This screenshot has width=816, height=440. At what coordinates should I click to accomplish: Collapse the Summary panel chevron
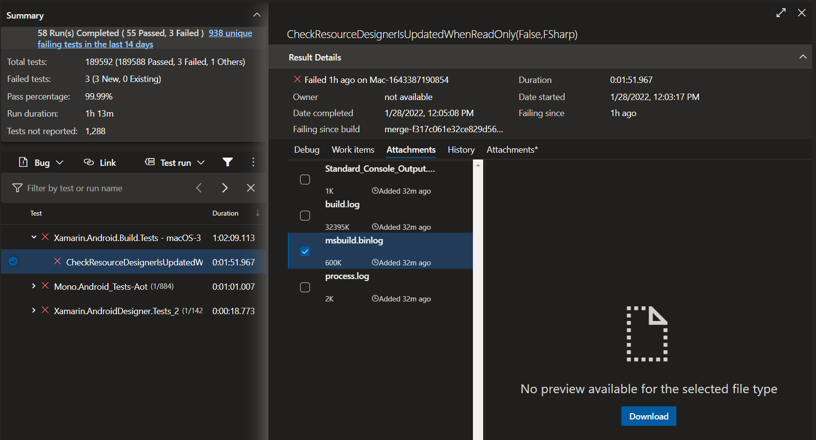click(x=257, y=15)
